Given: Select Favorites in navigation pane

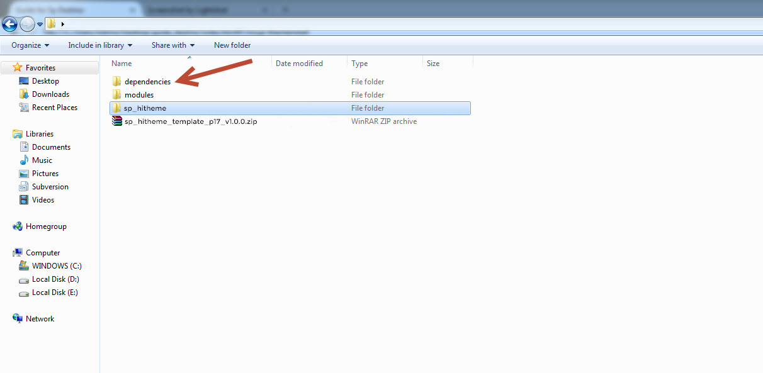Looking at the screenshot, I should (x=40, y=68).
